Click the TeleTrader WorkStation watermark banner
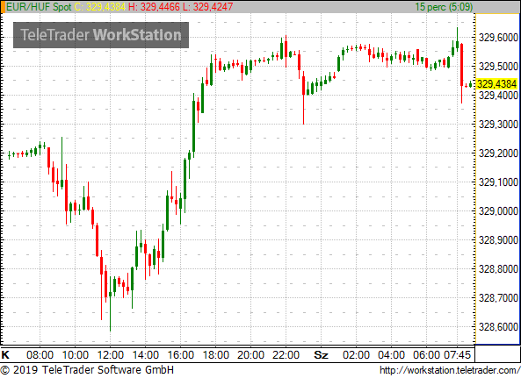The height and width of the screenshot is (378, 521). (x=101, y=35)
